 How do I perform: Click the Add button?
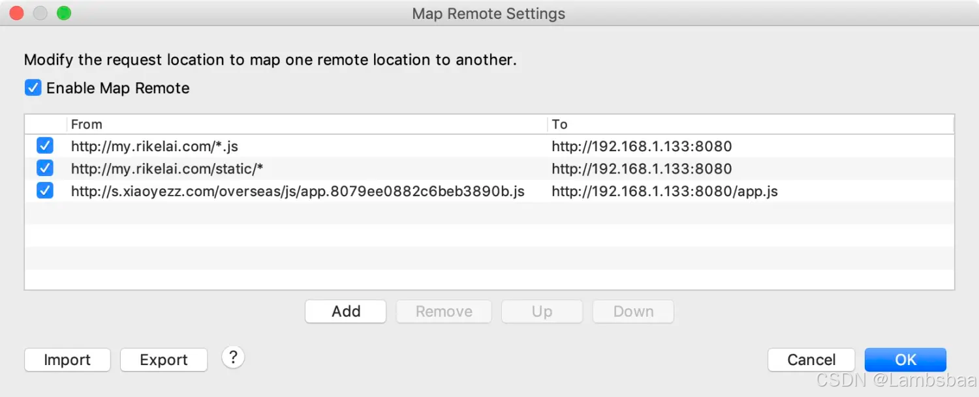tap(345, 312)
